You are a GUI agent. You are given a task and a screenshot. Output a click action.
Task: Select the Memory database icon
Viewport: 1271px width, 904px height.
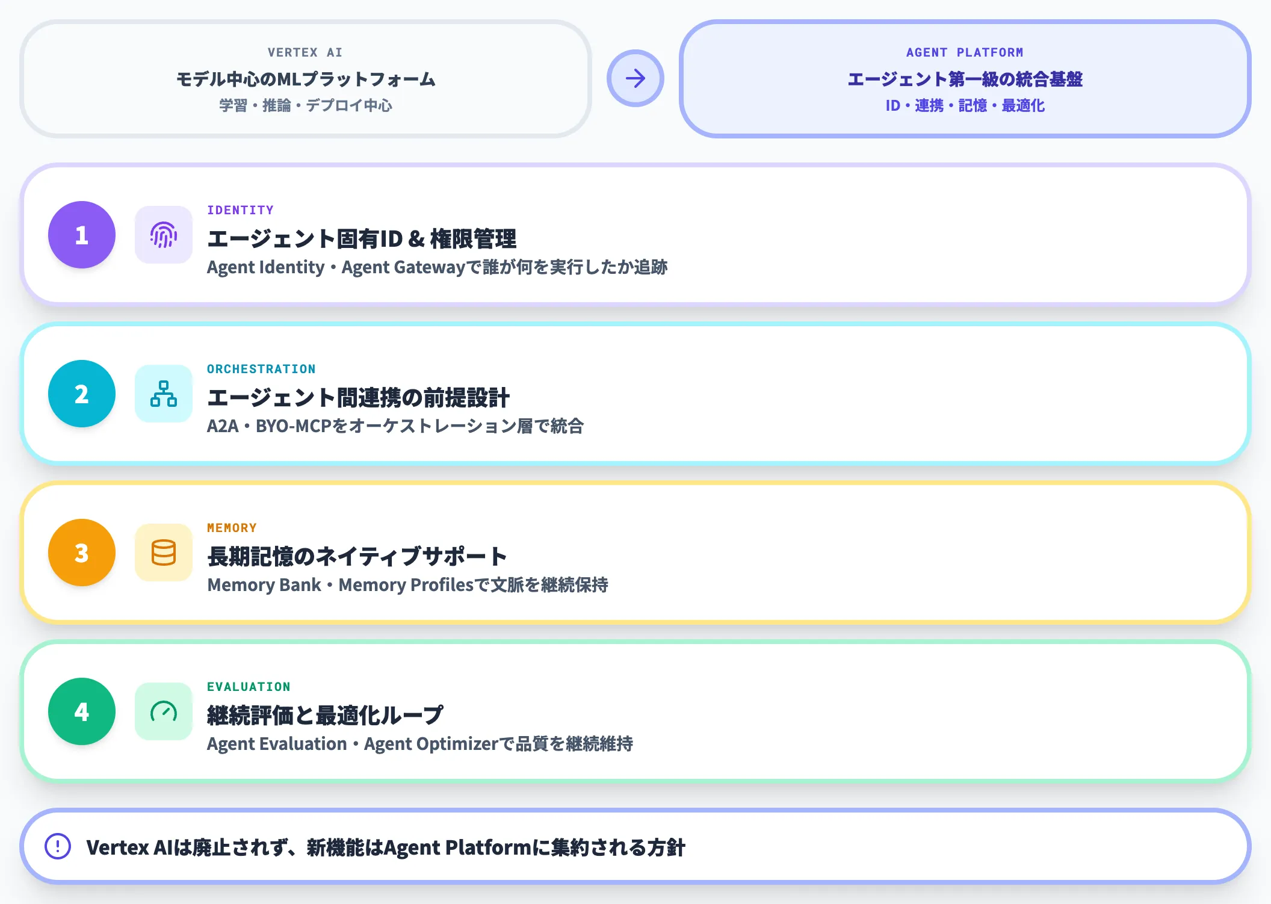[163, 553]
